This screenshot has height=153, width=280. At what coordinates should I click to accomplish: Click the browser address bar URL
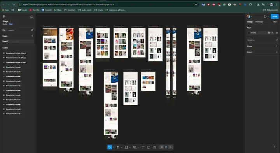tap(68, 4)
